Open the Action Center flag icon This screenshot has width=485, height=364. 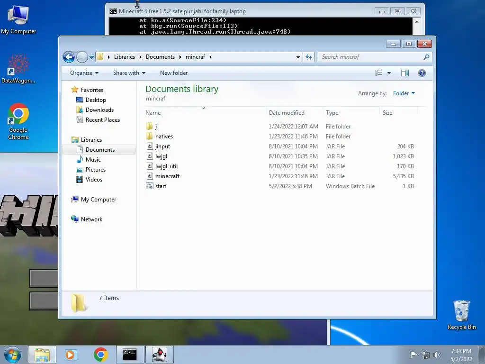(414, 355)
